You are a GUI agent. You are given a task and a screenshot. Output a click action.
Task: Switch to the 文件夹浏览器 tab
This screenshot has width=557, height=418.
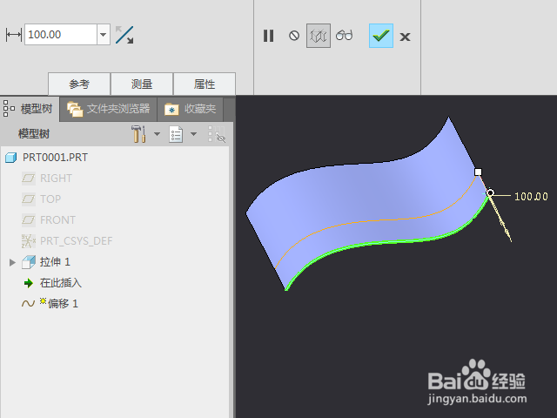[108, 109]
